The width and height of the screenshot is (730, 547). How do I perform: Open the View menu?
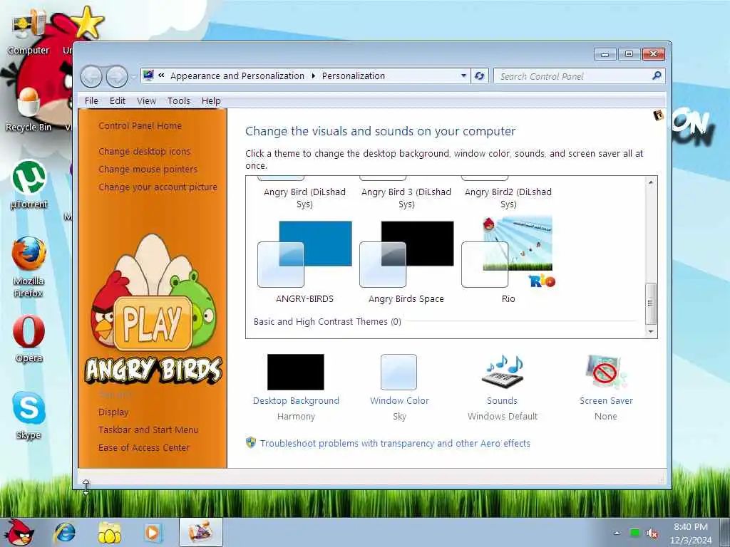click(146, 101)
